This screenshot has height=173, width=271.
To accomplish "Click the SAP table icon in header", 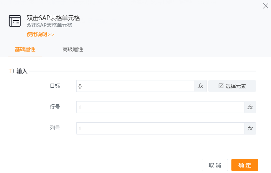I will coord(15,21).
